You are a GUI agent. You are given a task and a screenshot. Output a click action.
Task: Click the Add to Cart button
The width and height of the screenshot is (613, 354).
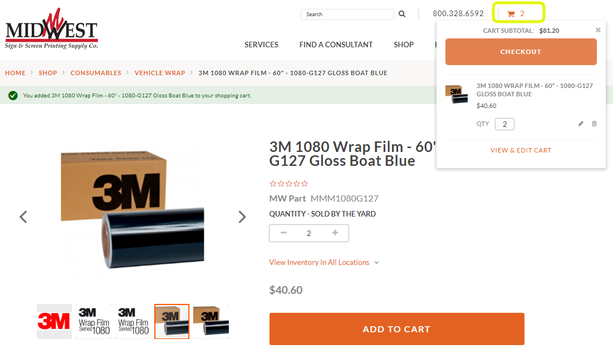pos(396,329)
